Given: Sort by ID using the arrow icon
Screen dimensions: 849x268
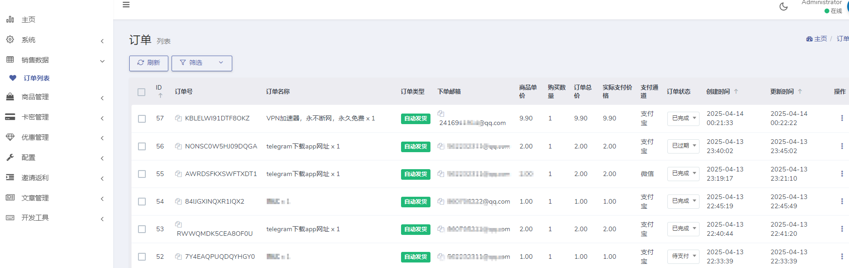Looking at the screenshot, I should tap(161, 96).
